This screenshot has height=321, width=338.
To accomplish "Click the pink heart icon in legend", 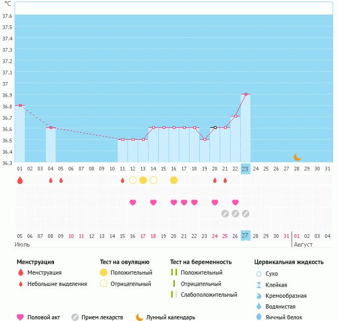I will (x=21, y=317).
